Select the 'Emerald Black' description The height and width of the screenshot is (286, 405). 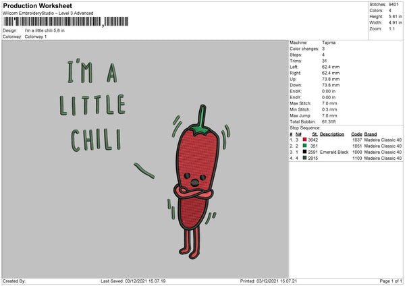[x=334, y=152]
